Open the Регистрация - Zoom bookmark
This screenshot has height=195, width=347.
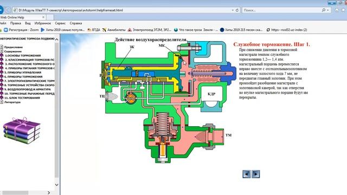[21, 30]
